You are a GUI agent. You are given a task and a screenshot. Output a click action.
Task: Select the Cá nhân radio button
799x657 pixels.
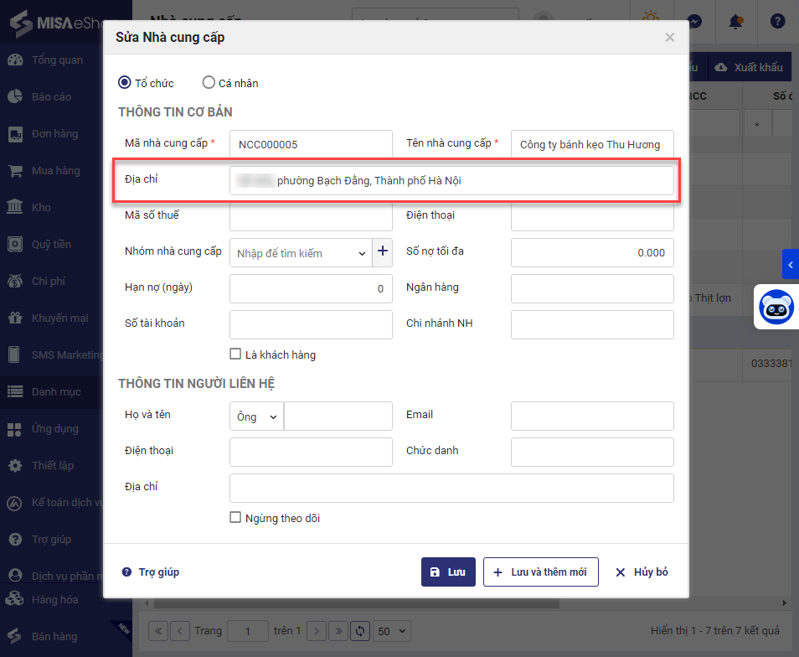pyautogui.click(x=209, y=83)
